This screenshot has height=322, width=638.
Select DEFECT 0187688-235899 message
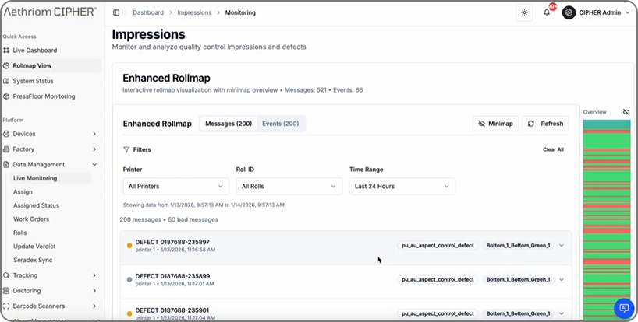point(346,282)
